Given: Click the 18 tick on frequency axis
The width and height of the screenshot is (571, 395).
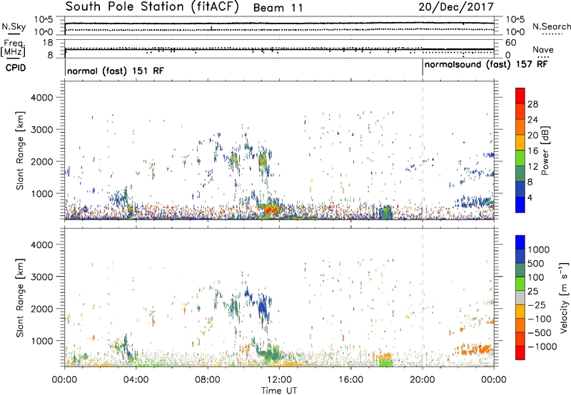Looking at the screenshot, I should (48, 43).
